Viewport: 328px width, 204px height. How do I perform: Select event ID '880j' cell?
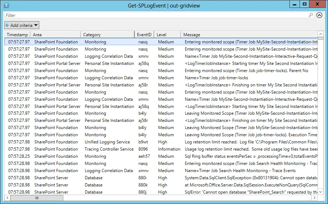[x=143, y=192]
